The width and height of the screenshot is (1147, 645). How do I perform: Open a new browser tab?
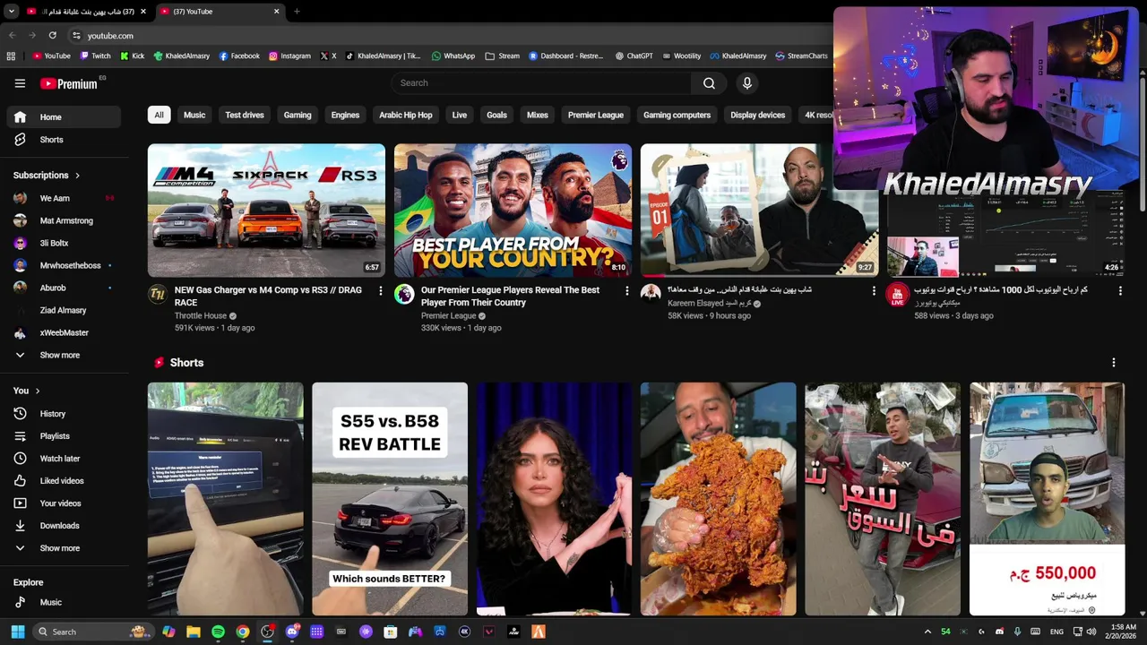[297, 12]
